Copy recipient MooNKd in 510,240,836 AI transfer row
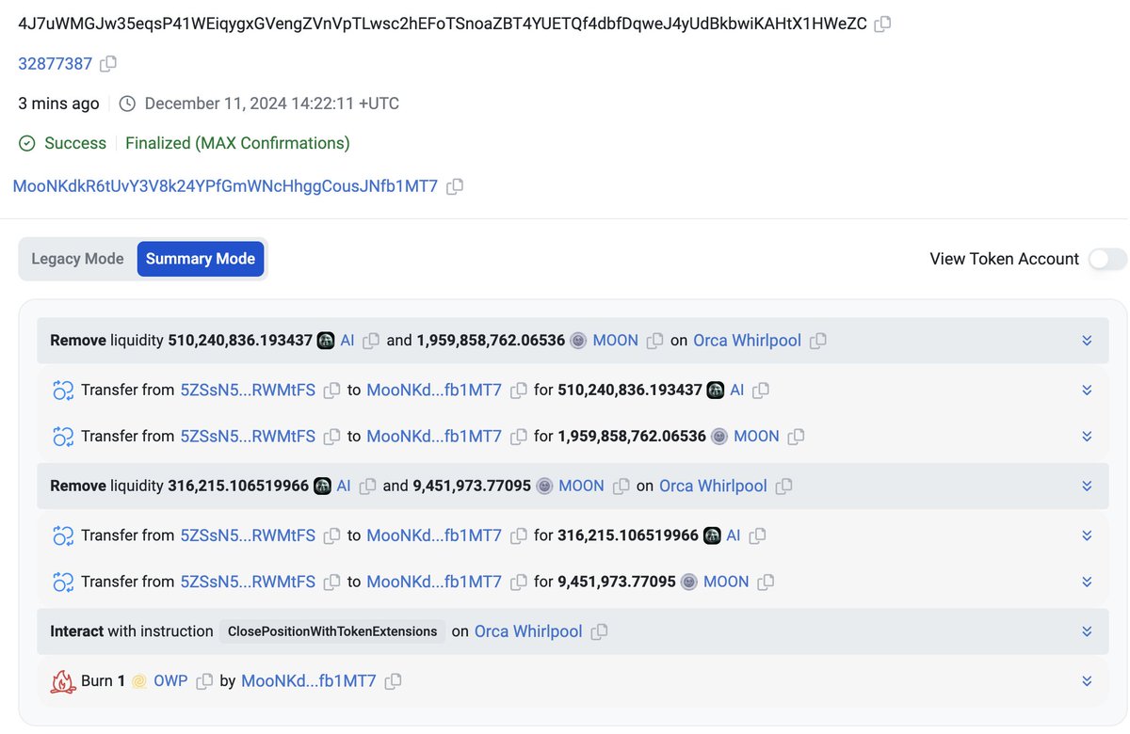Image resolution: width=1130 pixels, height=734 pixels. (518, 390)
